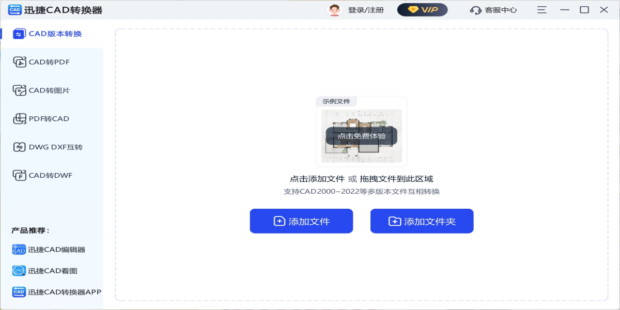Click the user avatar icon
Viewport: 620px width, 310px height.
pyautogui.click(x=335, y=10)
